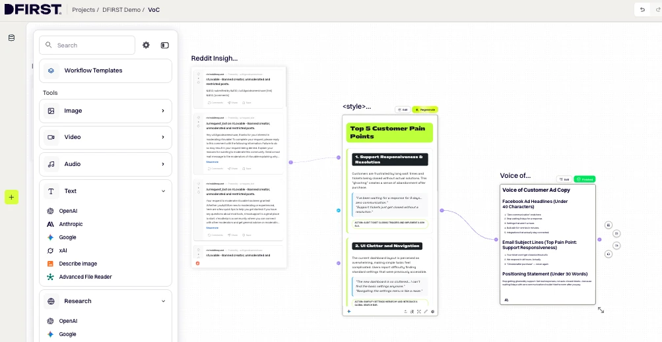Open DFIRST Demo in the breadcrumb

[x=121, y=10]
